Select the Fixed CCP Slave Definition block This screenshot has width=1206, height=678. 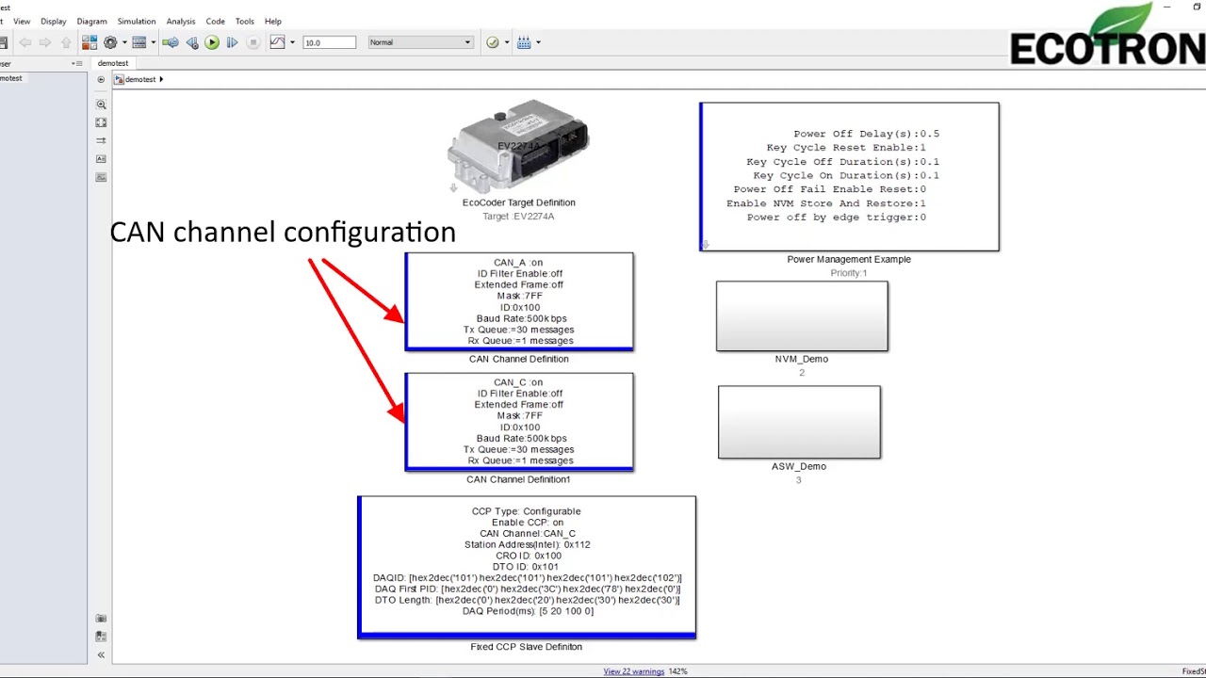click(527, 567)
